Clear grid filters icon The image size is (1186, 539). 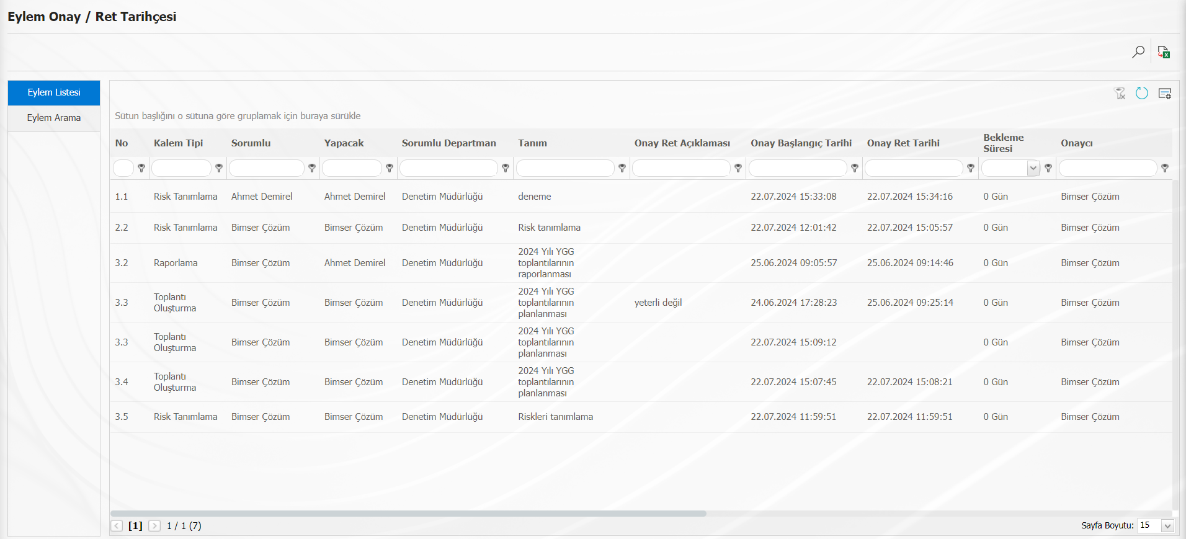1120,94
